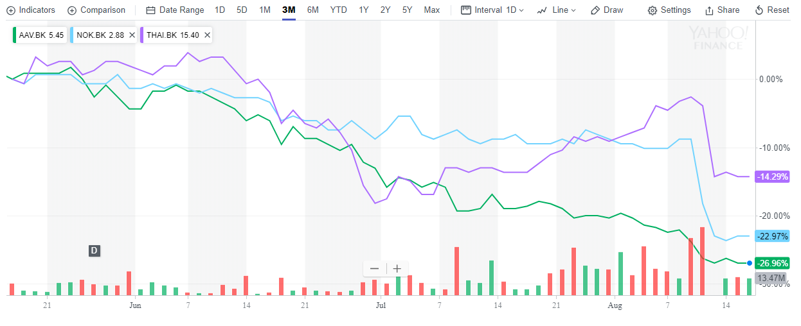Click the THAI.BK 15.40 legend label
This screenshot has width=801, height=326.
(172, 35)
